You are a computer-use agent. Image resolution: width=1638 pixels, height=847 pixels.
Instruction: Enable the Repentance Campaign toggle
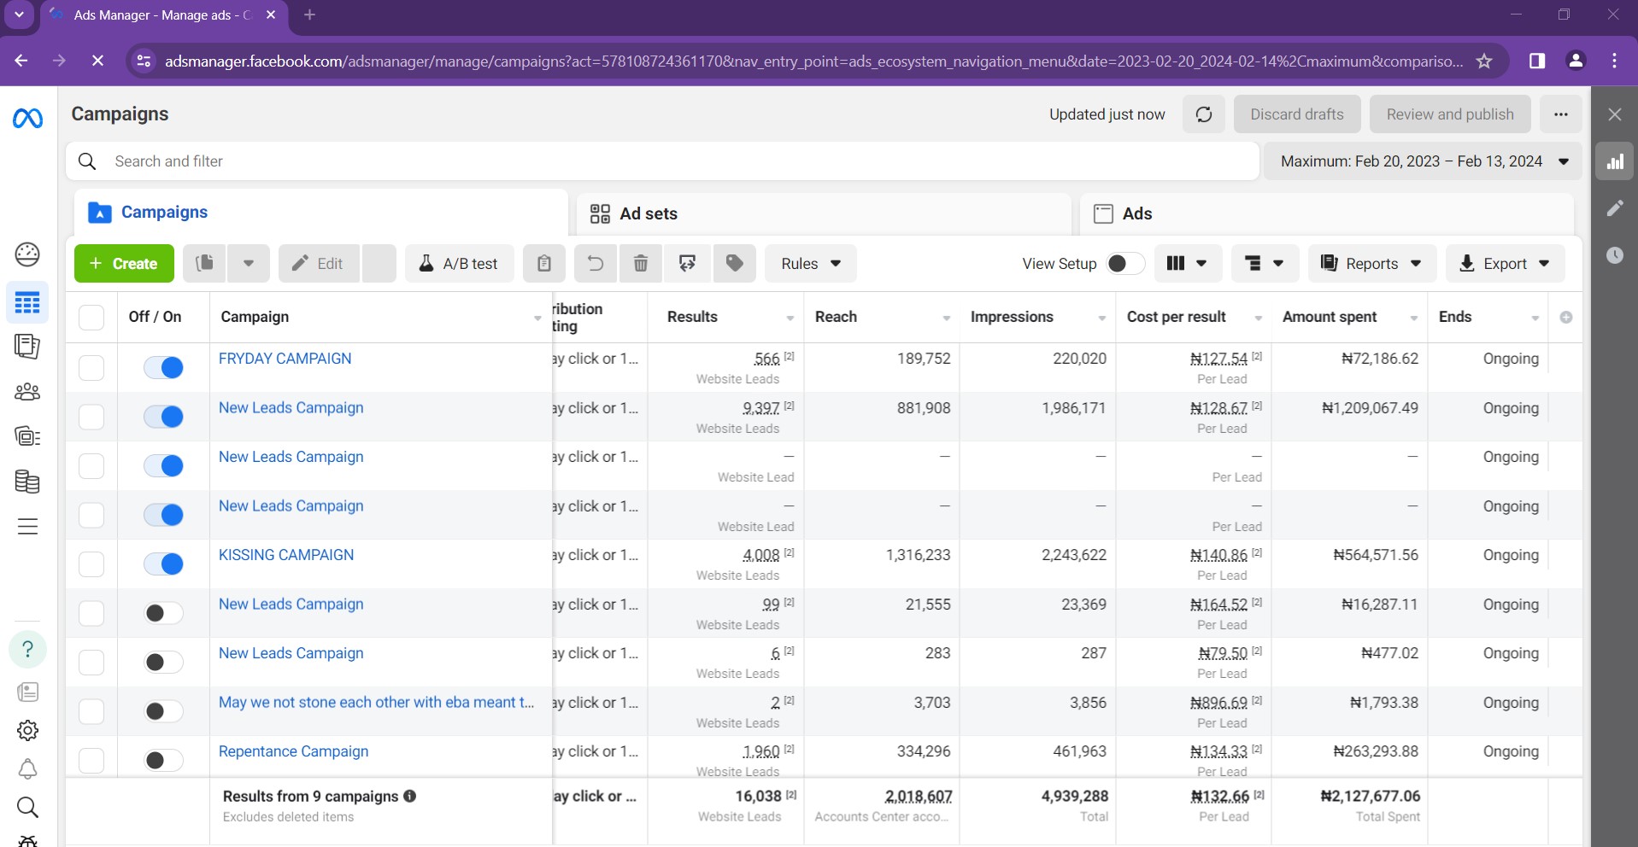coord(163,760)
